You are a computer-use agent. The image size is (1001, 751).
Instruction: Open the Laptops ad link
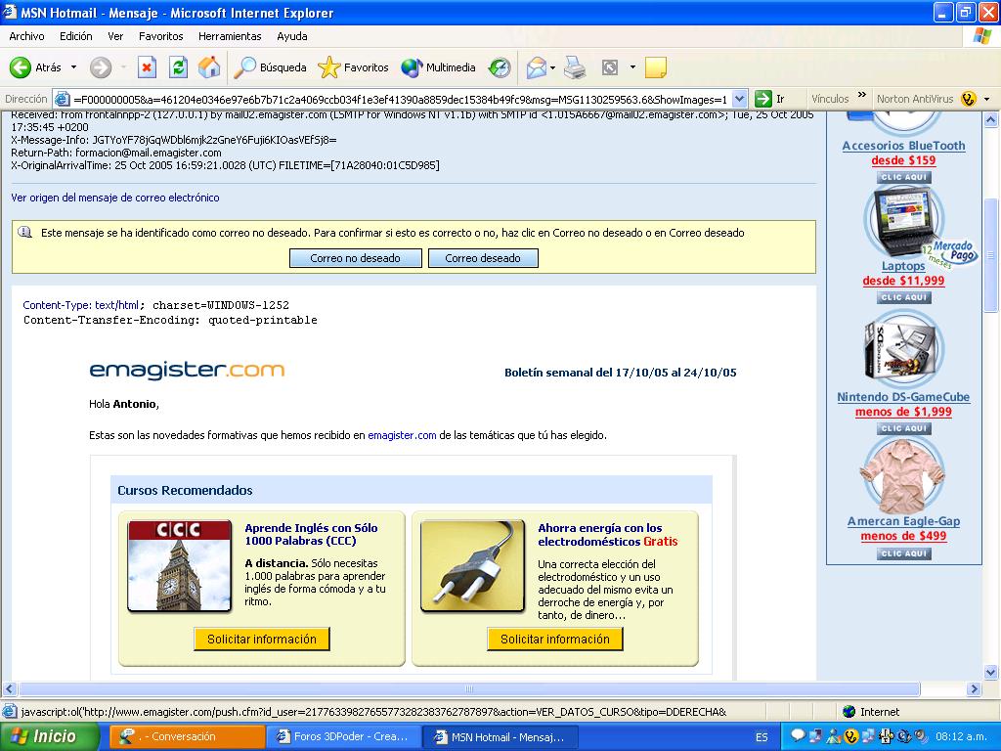pos(903,266)
